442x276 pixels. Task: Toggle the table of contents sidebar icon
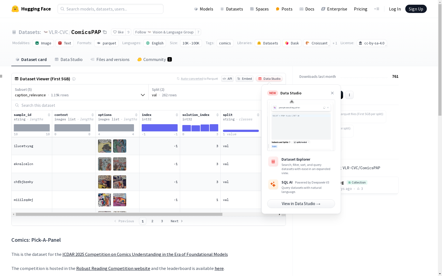pyautogui.click(x=1, y=76)
